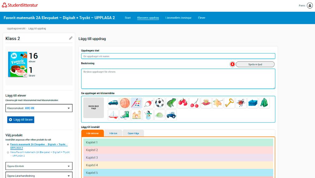Open Läromedlets övningar in navigation
This screenshot has height=178, width=315.
point(178,18)
